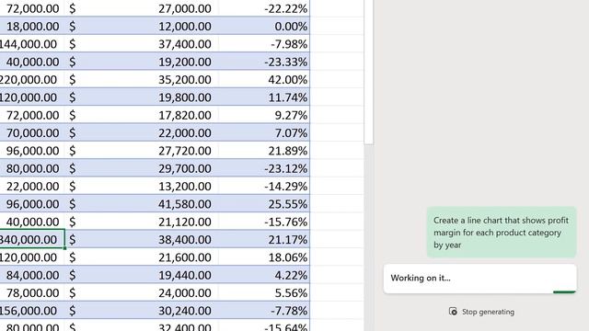Select the 21.89% cell
589x331 pixels.
click(x=264, y=151)
